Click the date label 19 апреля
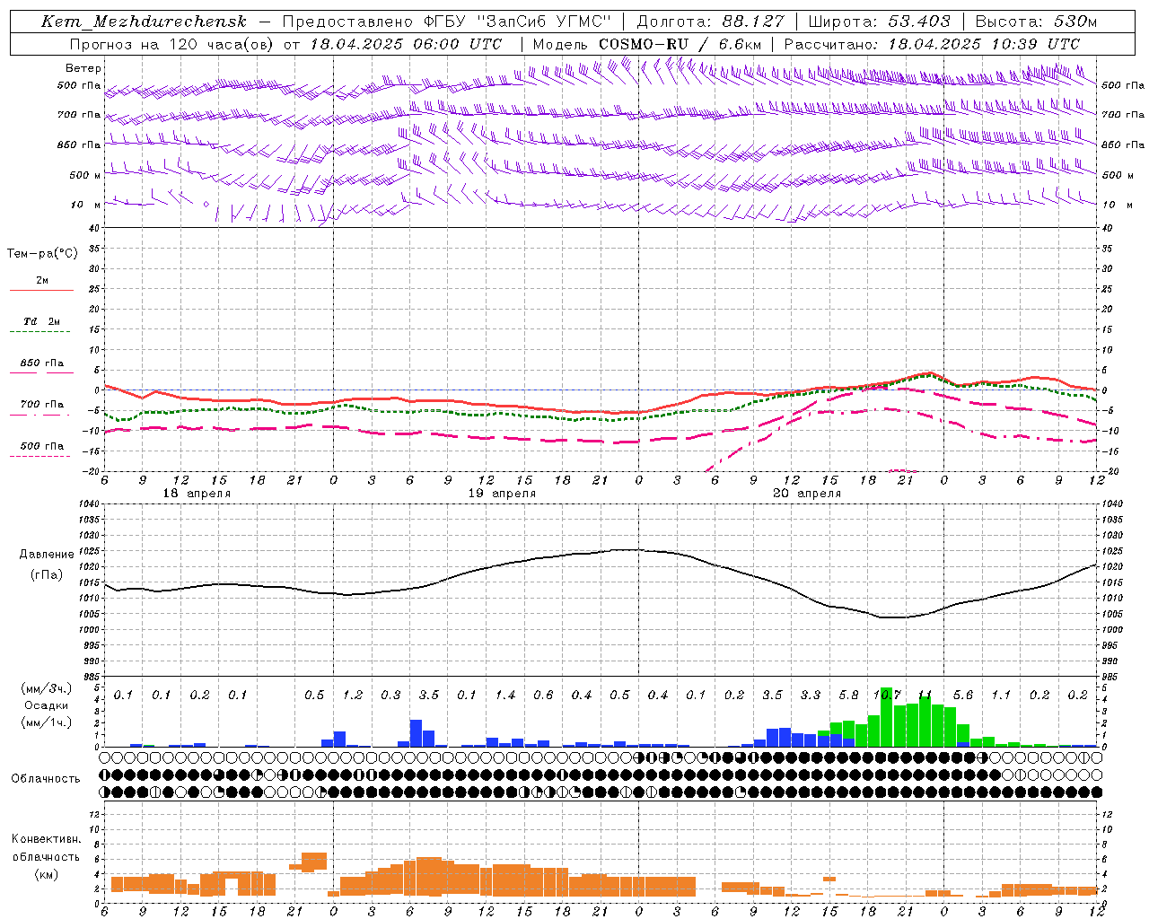Image resolution: width=1149 pixels, height=919 pixels. coord(502,494)
